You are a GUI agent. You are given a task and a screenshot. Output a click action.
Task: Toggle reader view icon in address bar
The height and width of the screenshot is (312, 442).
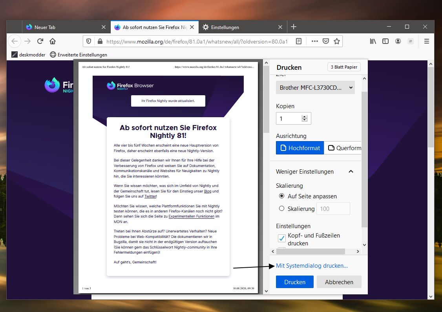299,42
